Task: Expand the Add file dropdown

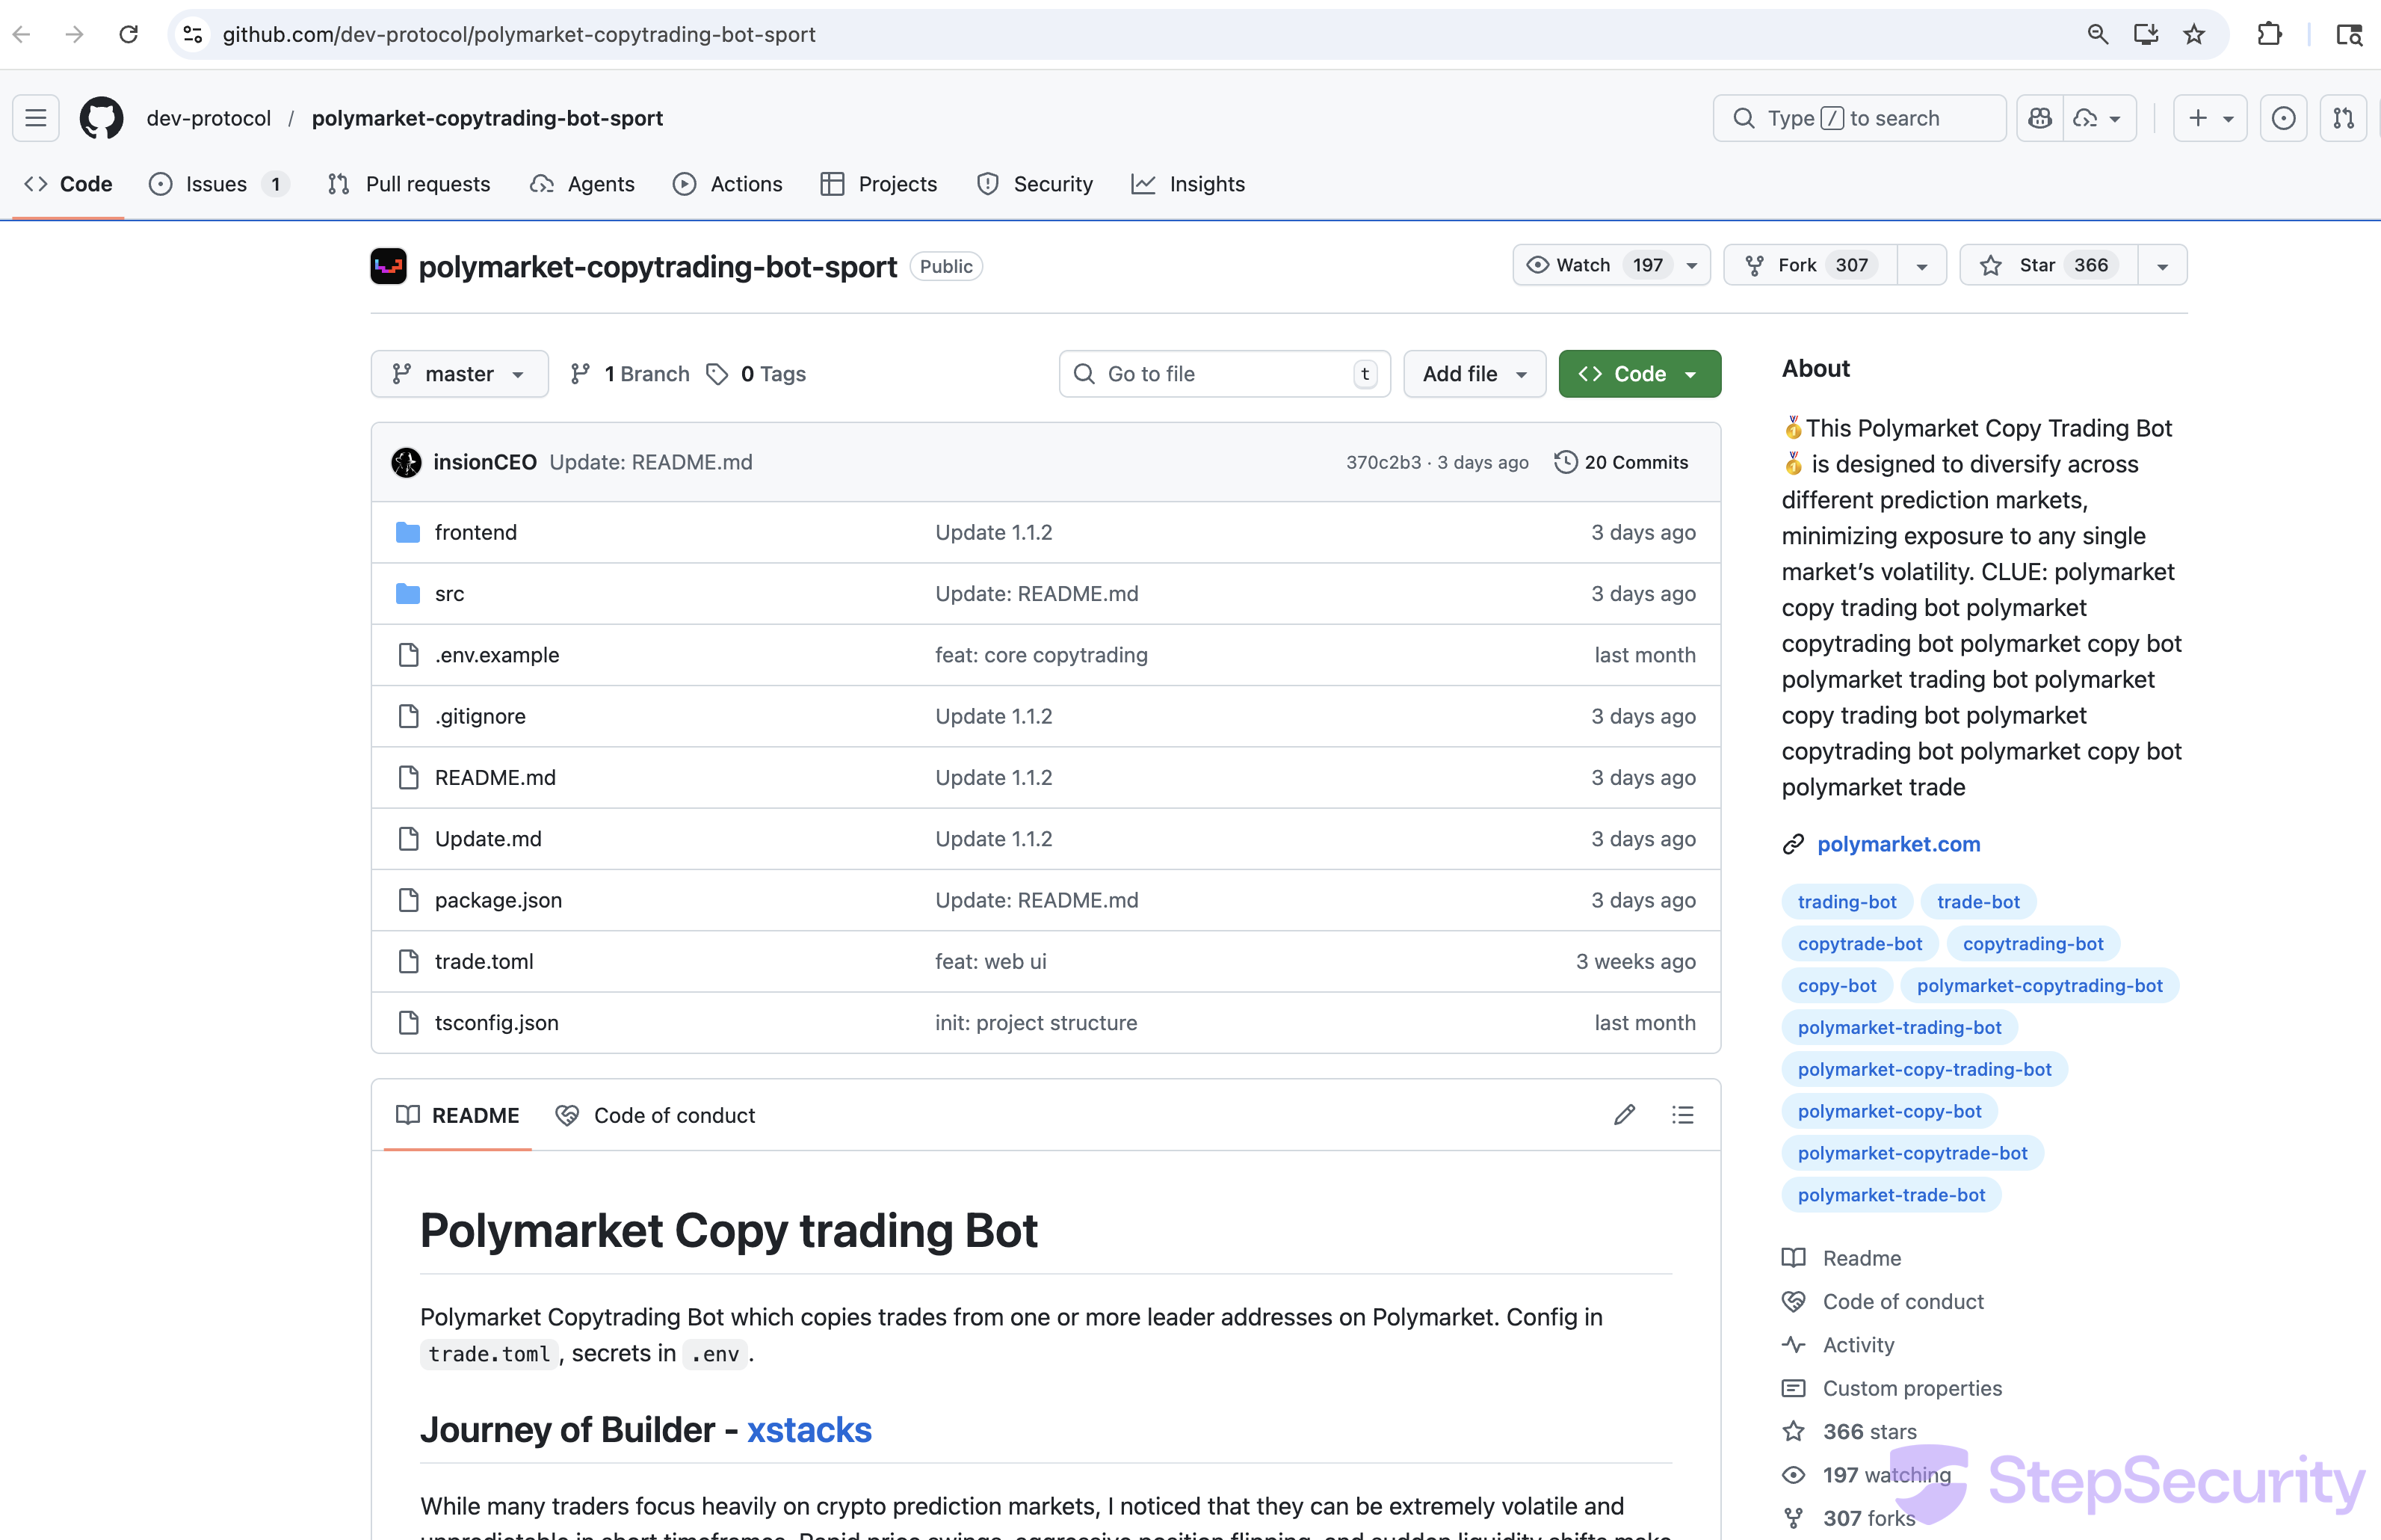Action: click(1474, 374)
